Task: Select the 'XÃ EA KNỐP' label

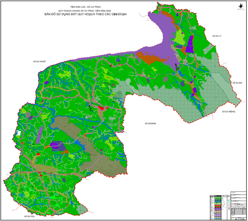Action: [x=39, y=61]
